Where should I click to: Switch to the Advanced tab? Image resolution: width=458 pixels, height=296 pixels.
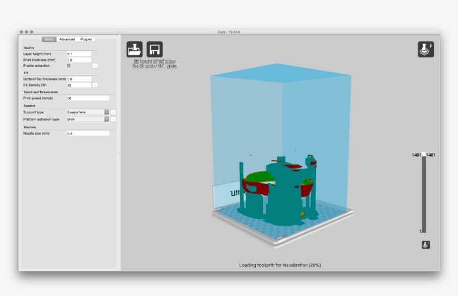point(67,39)
